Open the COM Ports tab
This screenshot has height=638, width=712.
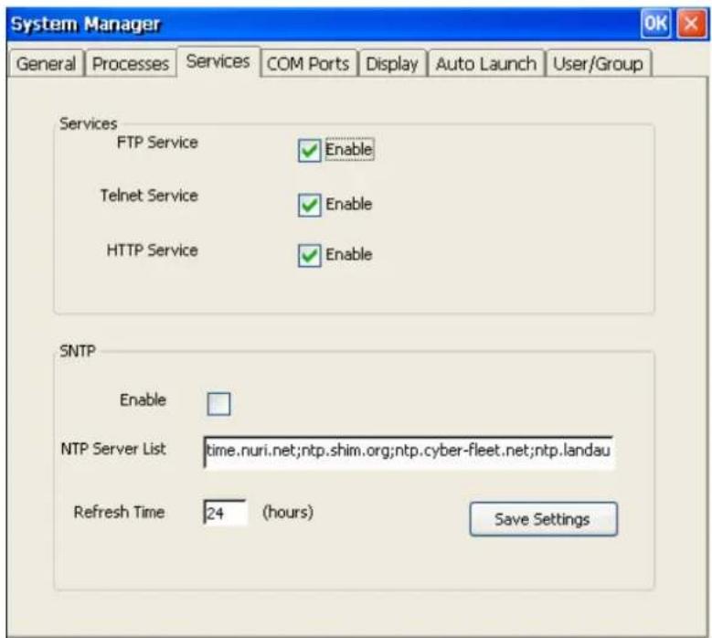click(x=308, y=64)
